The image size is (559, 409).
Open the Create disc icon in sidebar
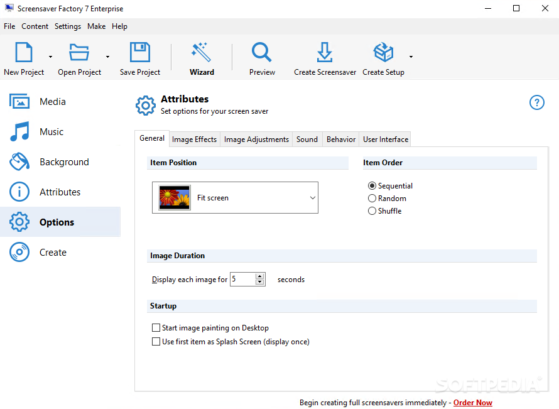19,252
